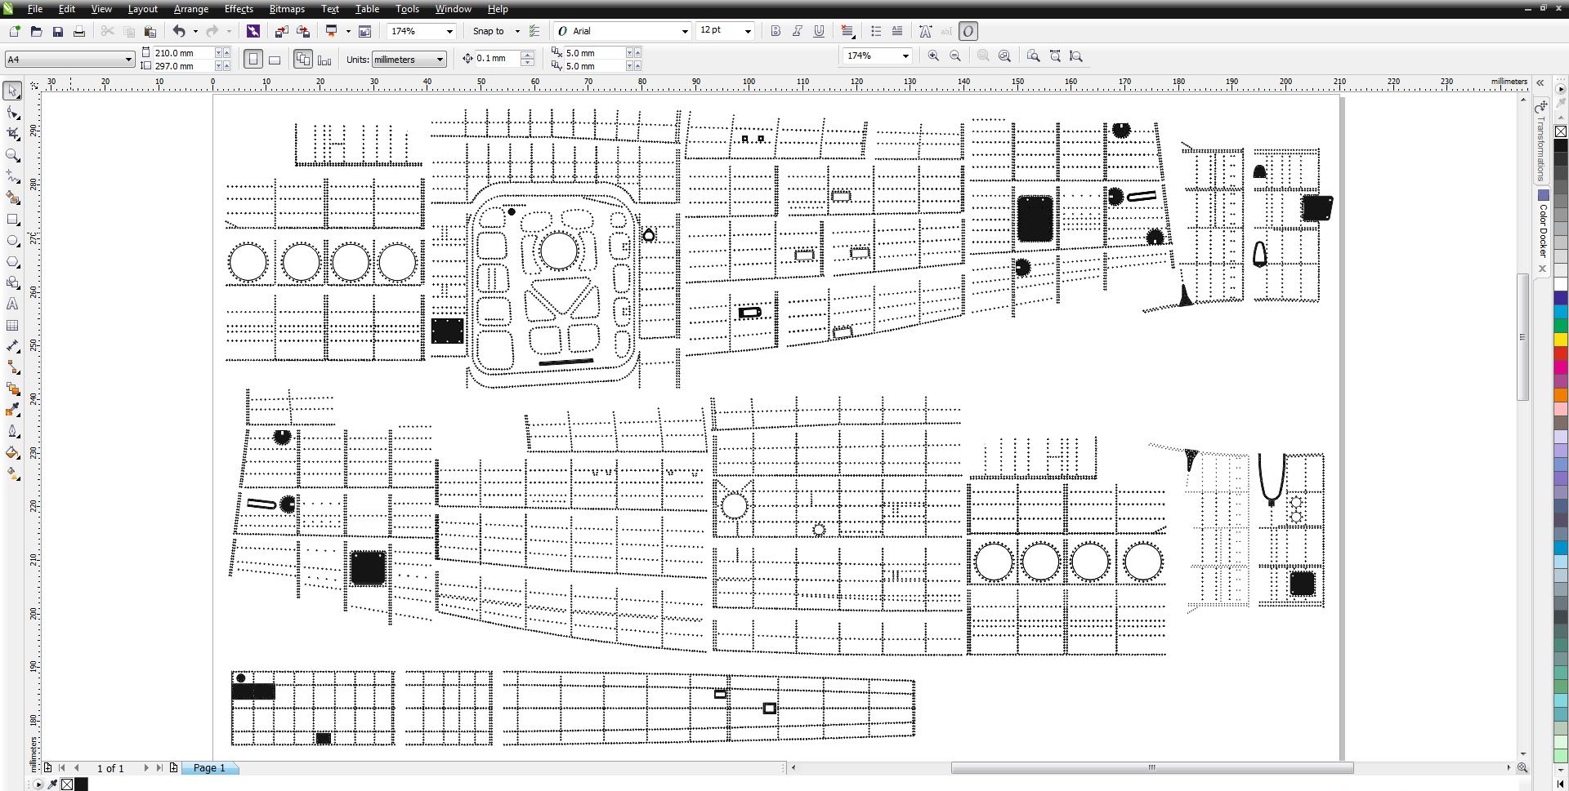1569x791 pixels.
Task: Open the Units millimeters dropdown
Action: tap(440, 60)
